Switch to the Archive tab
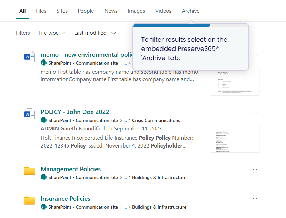Screen dimensions: 286x218 click(190, 11)
